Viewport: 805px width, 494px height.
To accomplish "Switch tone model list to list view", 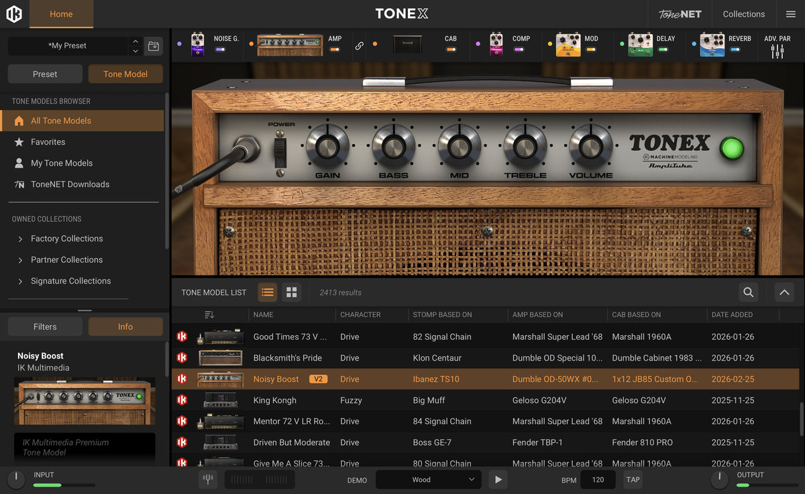I will point(268,292).
